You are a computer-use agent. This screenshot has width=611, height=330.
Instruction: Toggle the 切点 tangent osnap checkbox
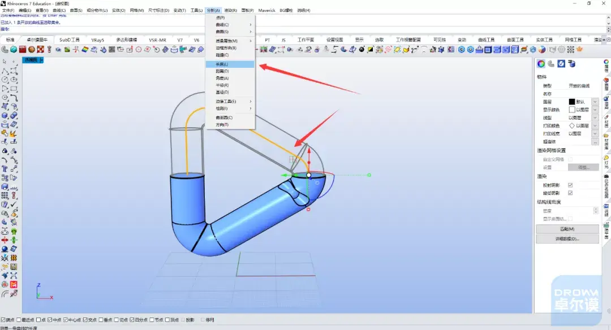[x=117, y=320]
